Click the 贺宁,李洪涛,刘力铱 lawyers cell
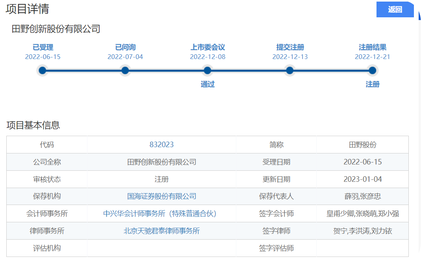421x264 pixels. pyautogui.click(x=362, y=231)
